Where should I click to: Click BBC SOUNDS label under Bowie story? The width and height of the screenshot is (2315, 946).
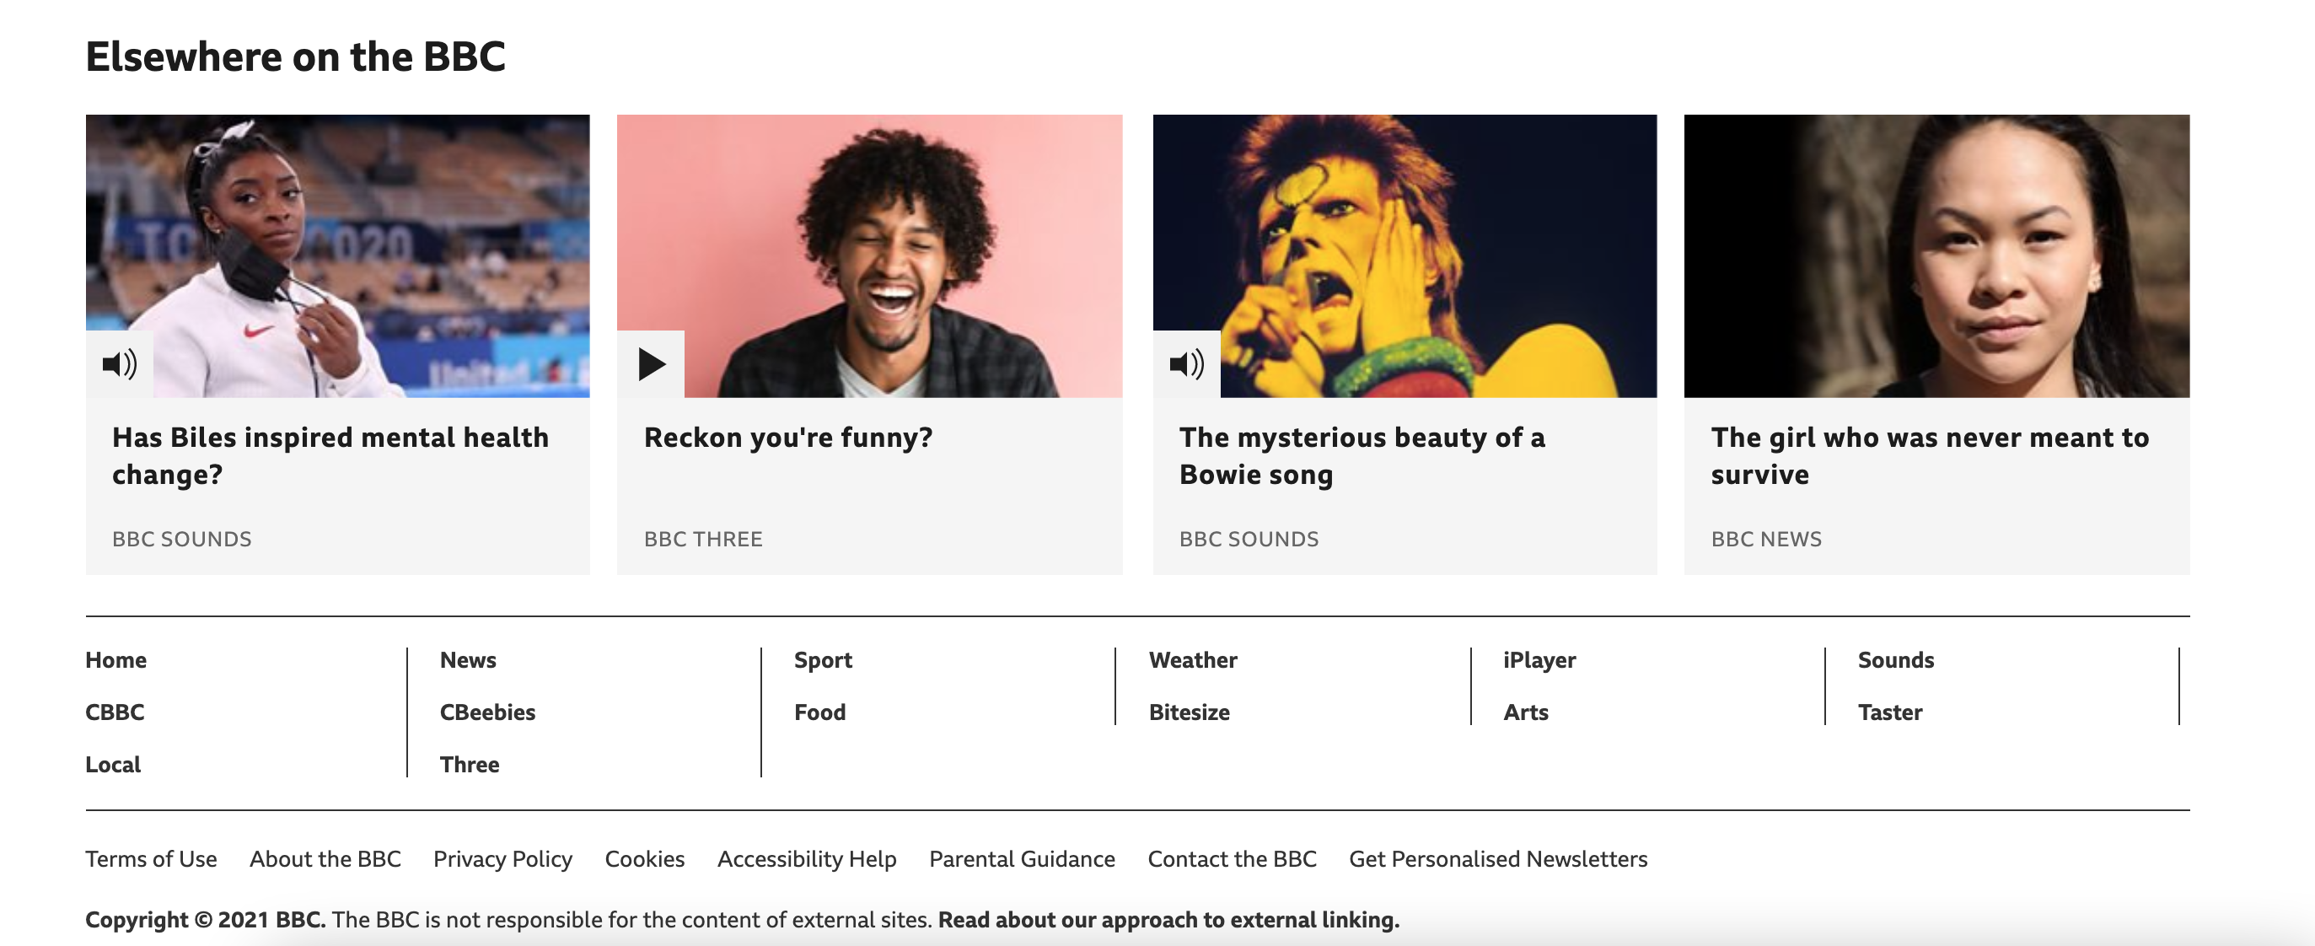click(1249, 539)
